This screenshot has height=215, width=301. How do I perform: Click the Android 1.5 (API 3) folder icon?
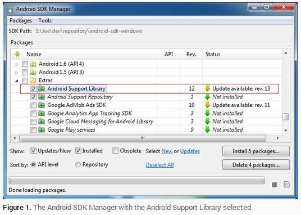coord(33,72)
